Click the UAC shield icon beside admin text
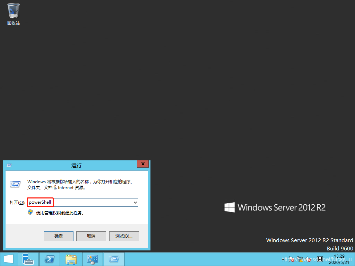The height and width of the screenshot is (266, 355). click(30, 212)
